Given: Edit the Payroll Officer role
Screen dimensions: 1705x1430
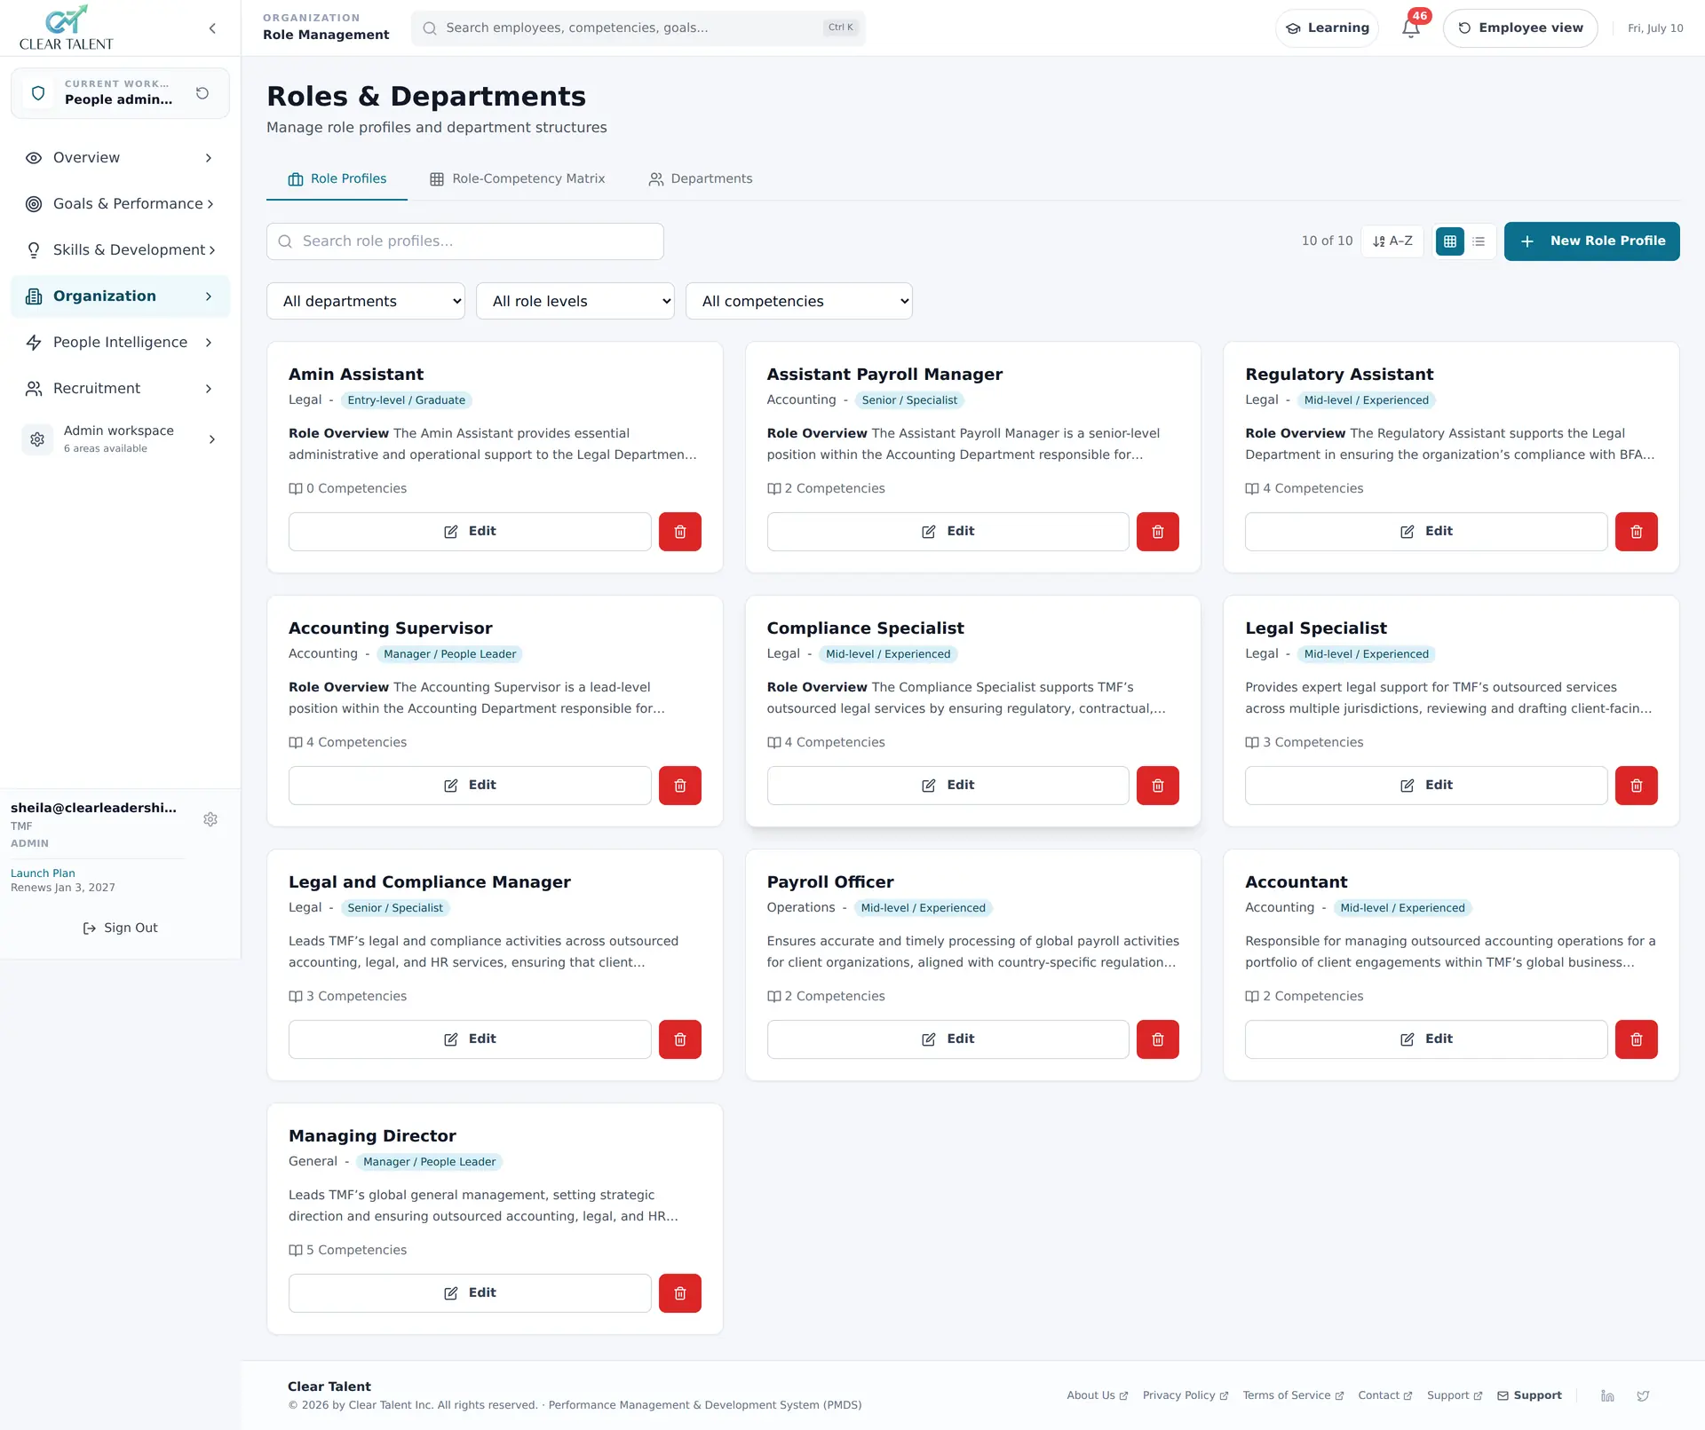Looking at the screenshot, I should 948,1039.
